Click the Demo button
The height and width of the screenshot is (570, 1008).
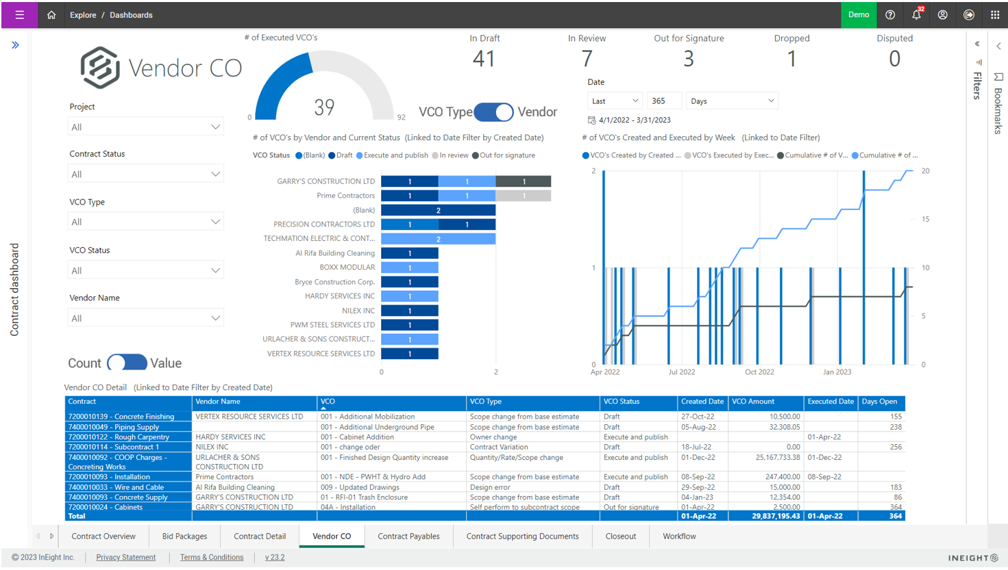(x=858, y=14)
